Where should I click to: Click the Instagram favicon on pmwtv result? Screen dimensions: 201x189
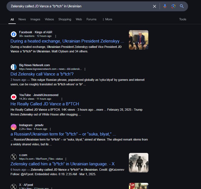[14, 127]
